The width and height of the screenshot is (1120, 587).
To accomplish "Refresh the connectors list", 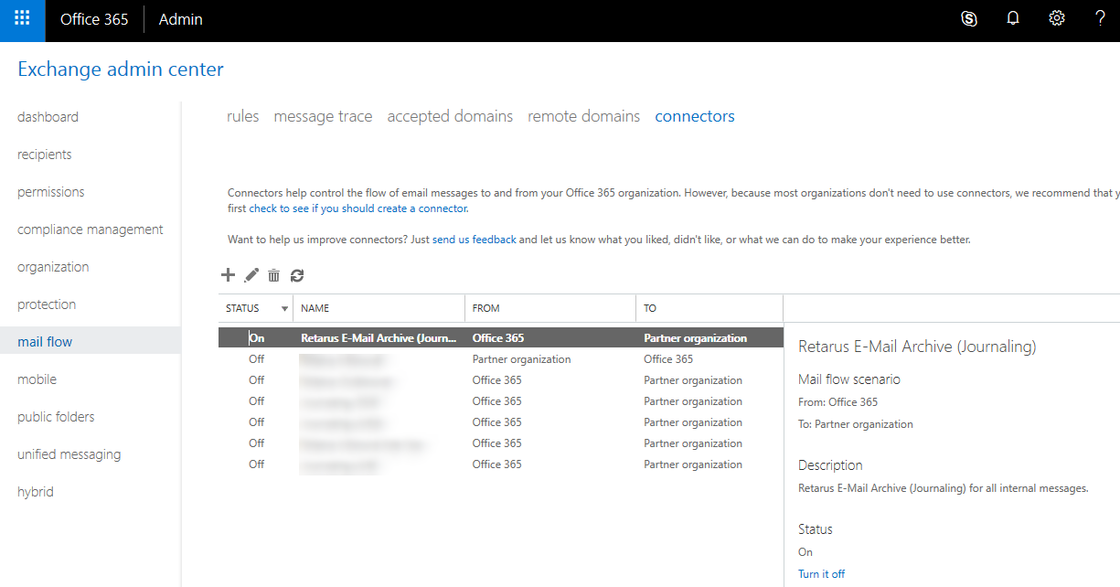I will 297,275.
